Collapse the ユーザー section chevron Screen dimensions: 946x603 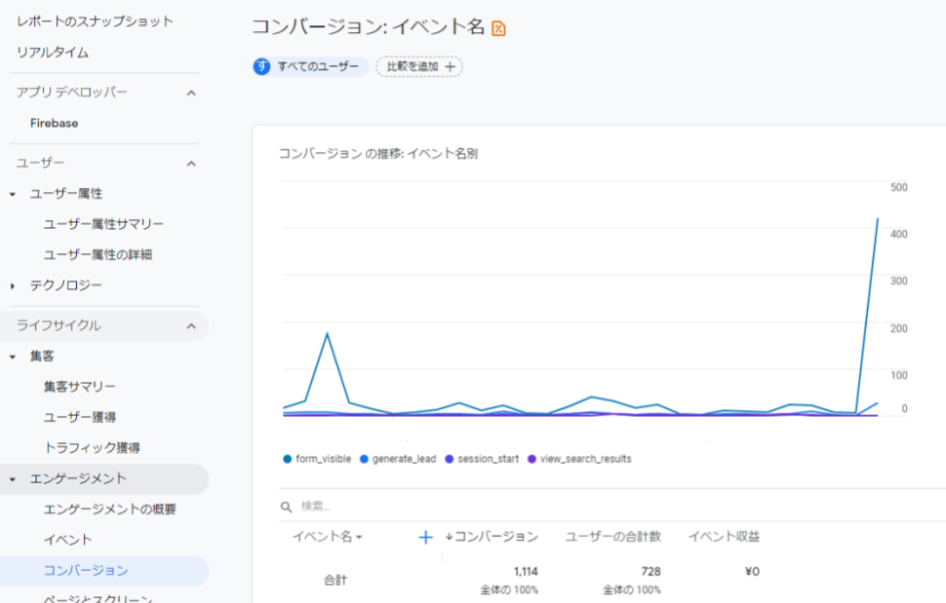191,163
